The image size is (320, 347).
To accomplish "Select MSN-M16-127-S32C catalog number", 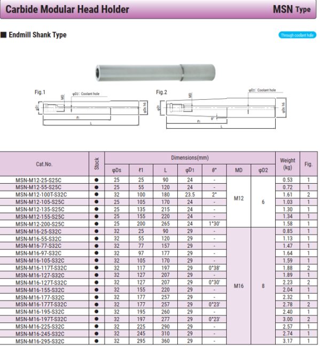I will click(x=40, y=275).
